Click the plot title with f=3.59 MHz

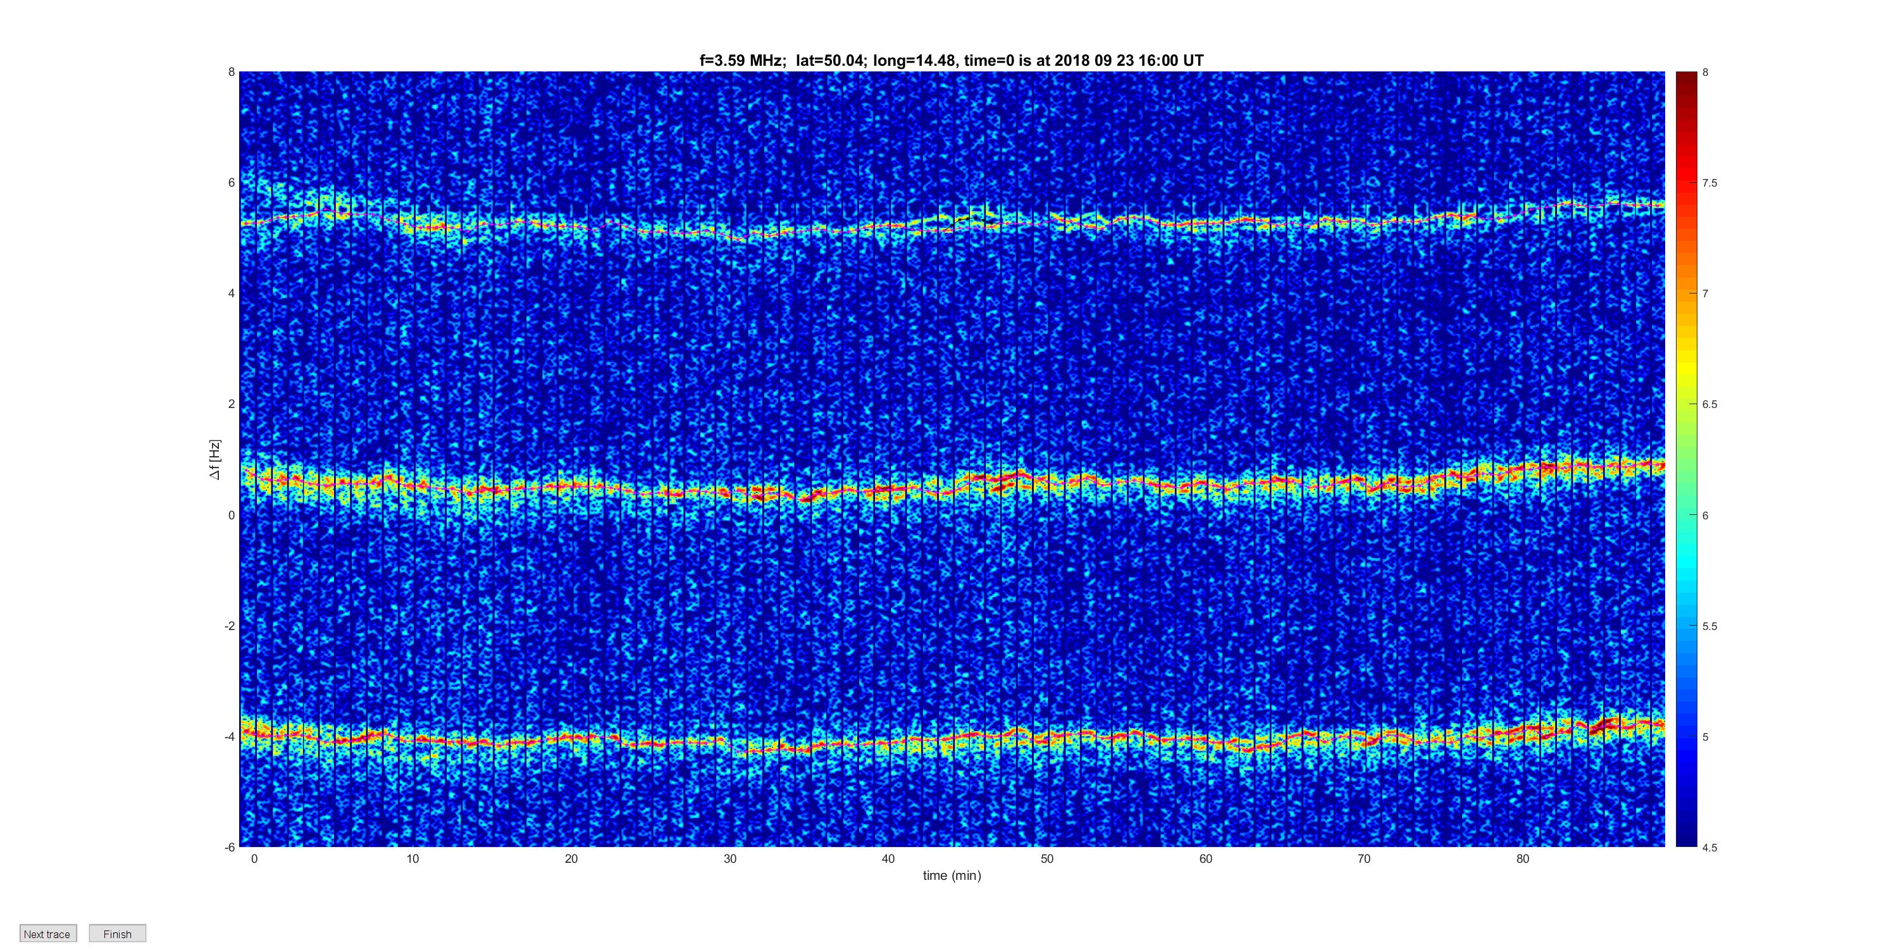point(951,61)
